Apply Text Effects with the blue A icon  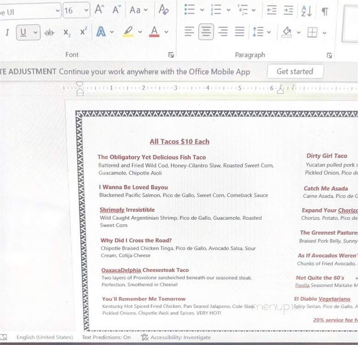pos(101,32)
